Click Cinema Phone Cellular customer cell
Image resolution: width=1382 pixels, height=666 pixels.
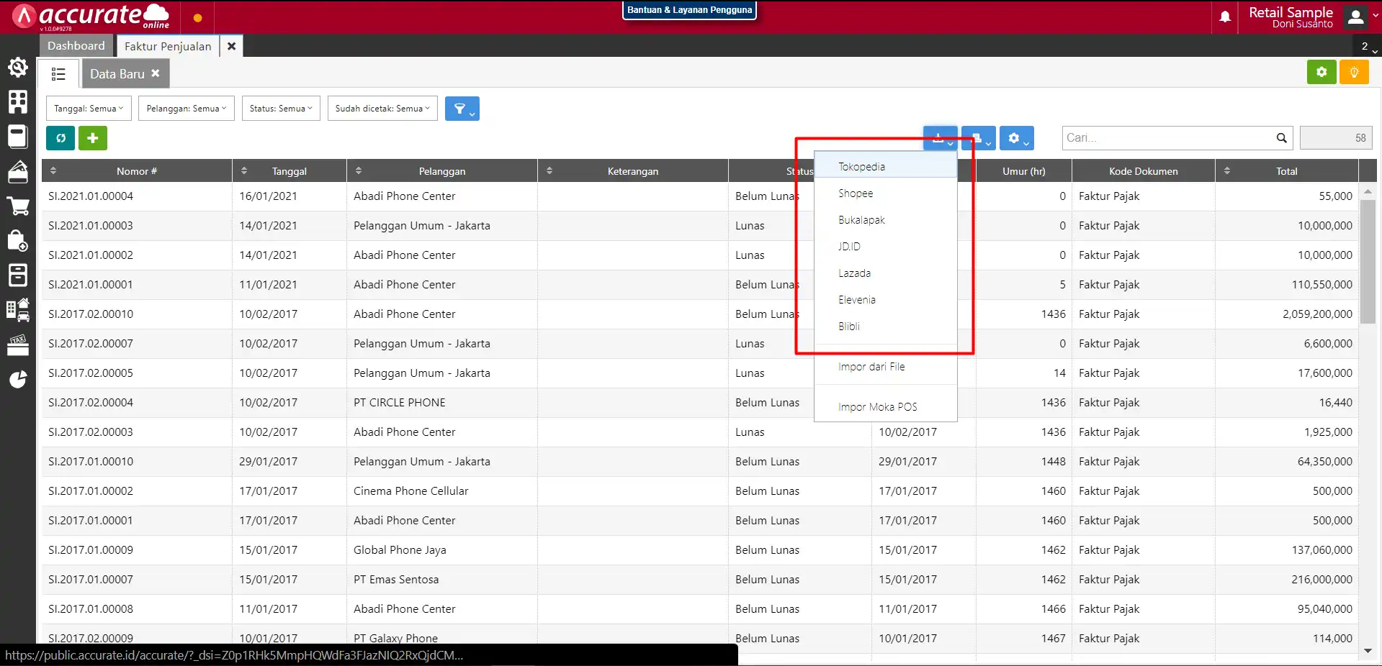tap(441, 491)
